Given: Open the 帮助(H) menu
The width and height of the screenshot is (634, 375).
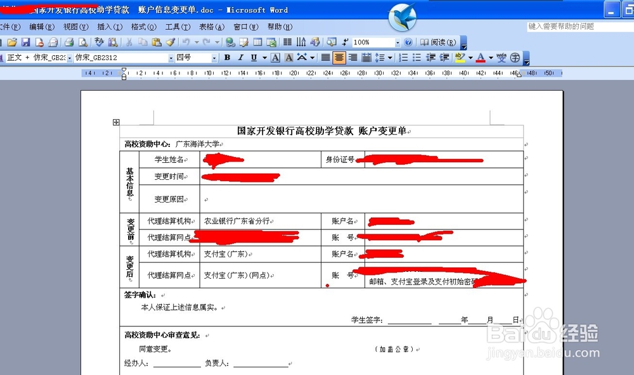Looking at the screenshot, I should (x=280, y=27).
